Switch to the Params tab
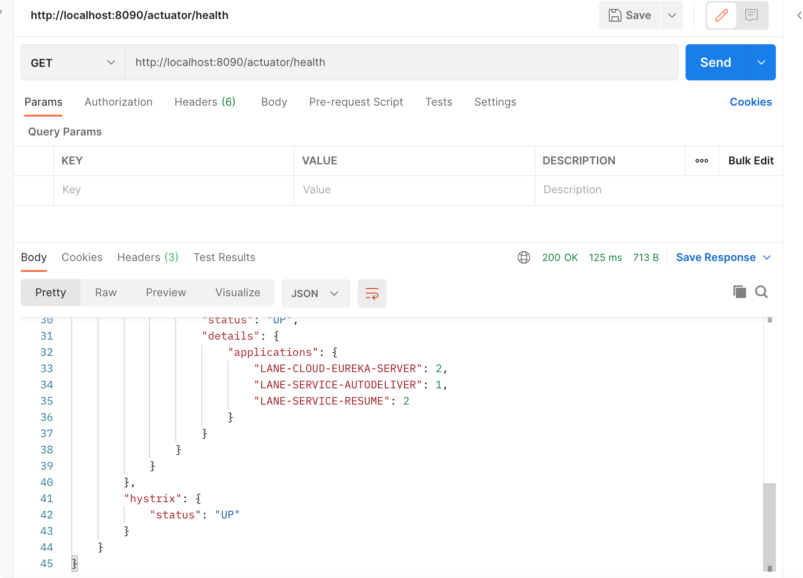Screen dimensions: 803x578 click(x=43, y=102)
